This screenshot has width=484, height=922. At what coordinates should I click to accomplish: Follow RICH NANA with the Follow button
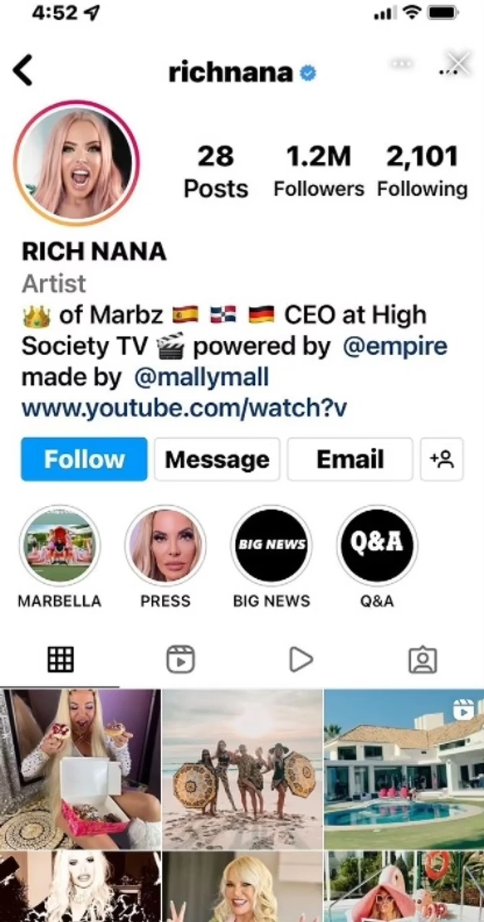coord(83,460)
